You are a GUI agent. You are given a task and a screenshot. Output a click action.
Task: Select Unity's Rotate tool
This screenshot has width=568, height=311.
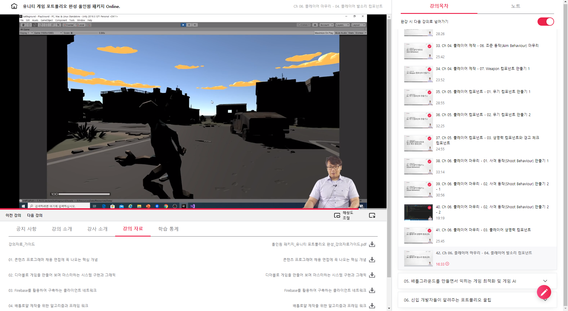click(x=35, y=25)
